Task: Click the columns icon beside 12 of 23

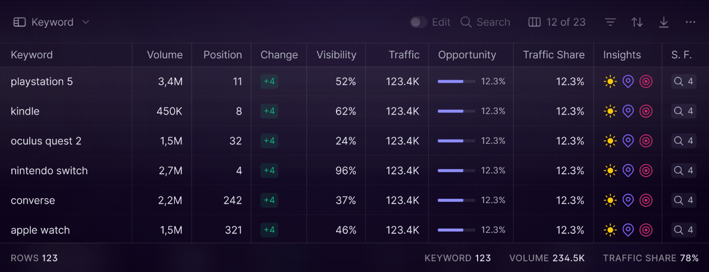Action: 535,22
